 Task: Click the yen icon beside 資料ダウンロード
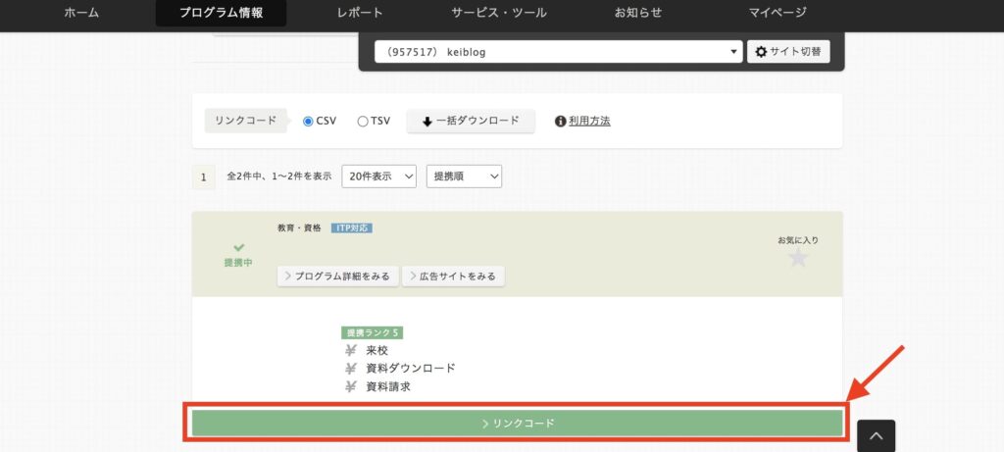click(350, 368)
